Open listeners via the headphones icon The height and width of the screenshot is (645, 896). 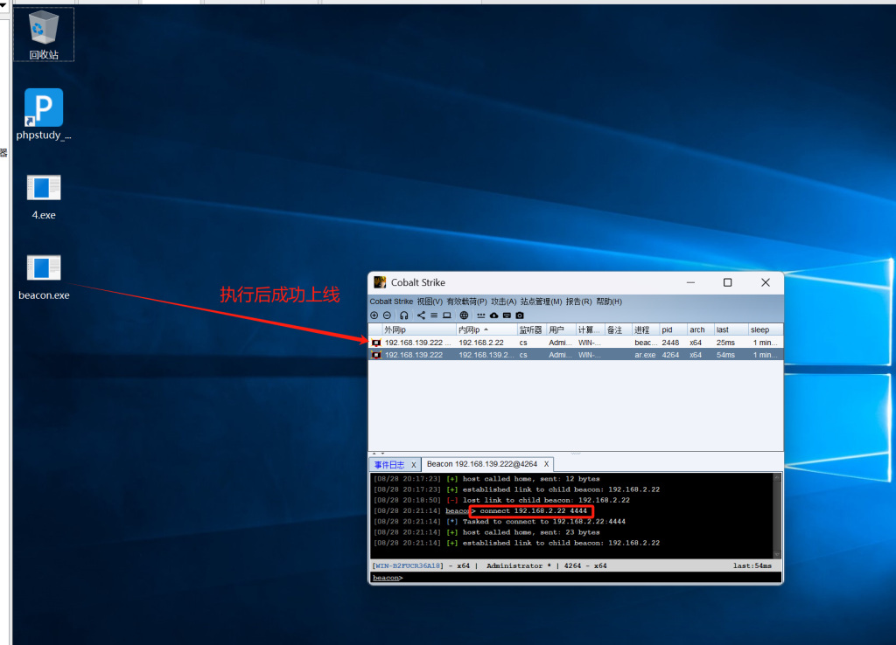click(x=404, y=316)
